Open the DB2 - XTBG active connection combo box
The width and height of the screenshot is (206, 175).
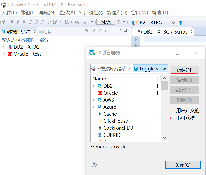(x=154, y=23)
